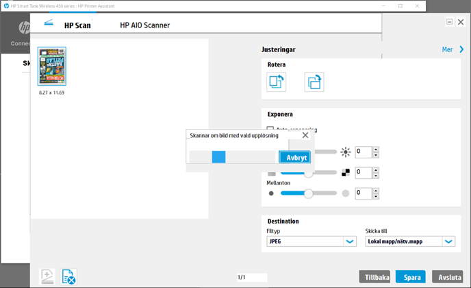The image size is (471, 288).
Task: Decrease the Mellanton value with down arrow
Action: click(376, 196)
